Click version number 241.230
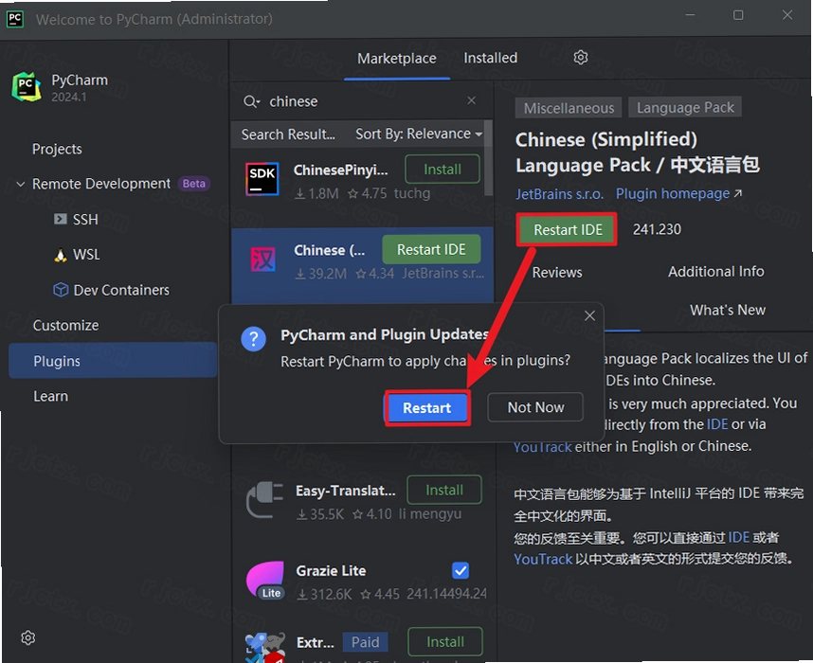This screenshot has height=663, width=813. [657, 229]
